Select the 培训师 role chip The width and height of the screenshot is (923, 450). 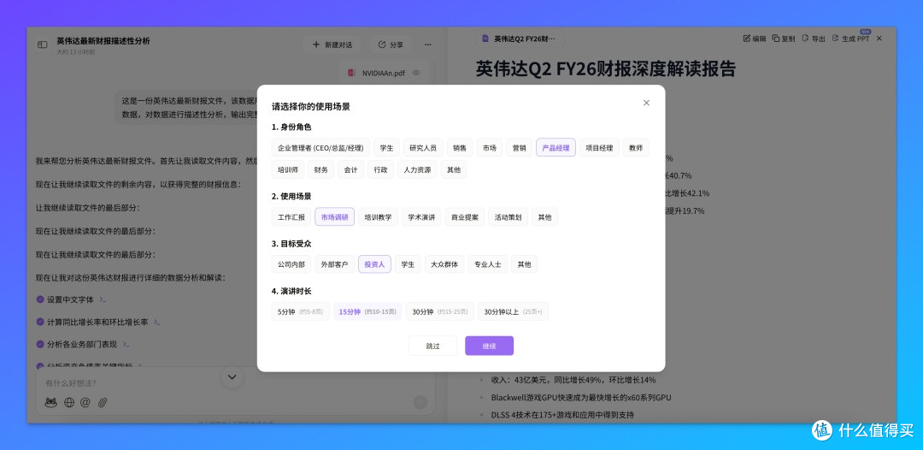(x=288, y=169)
